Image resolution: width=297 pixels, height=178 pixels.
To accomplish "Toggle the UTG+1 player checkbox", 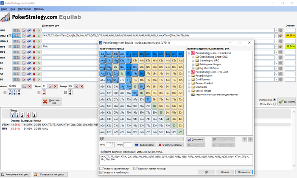I will pyautogui.click(x=10, y=36).
